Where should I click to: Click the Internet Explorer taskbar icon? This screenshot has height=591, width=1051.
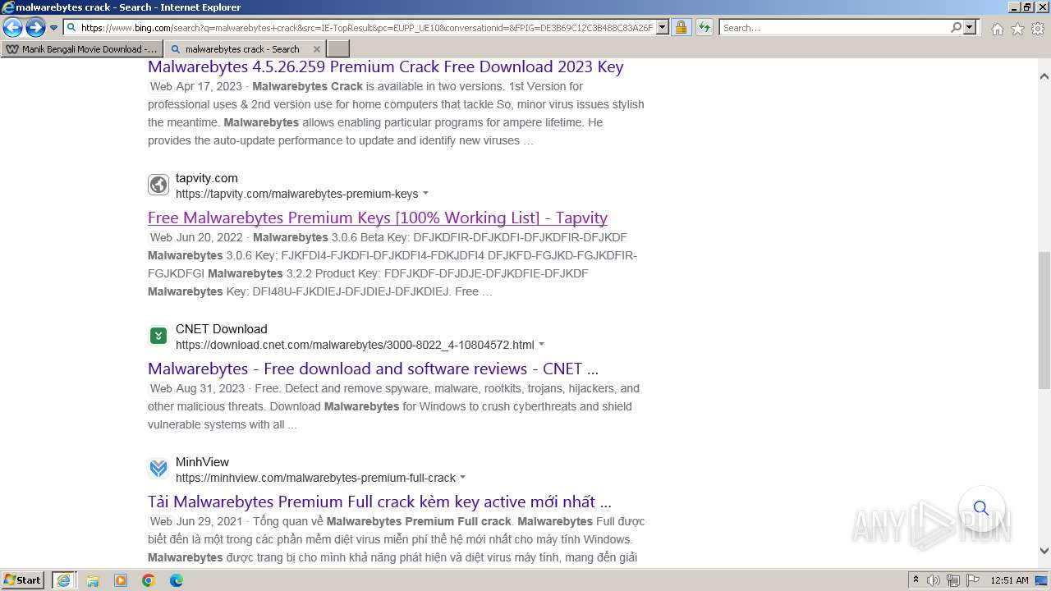click(64, 580)
